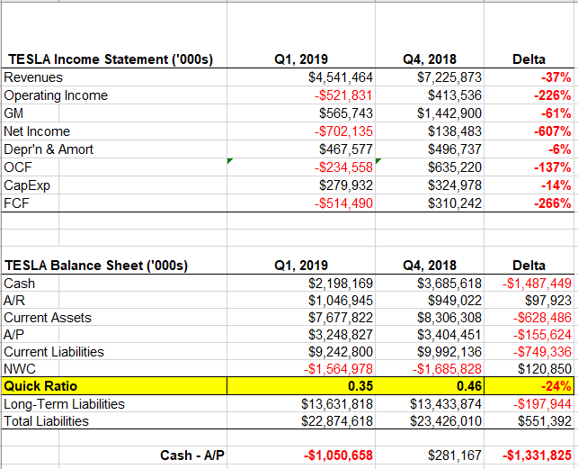Select CapExp value $324,978
Image resolution: width=578 pixels, height=469 pixels.
[455, 185]
